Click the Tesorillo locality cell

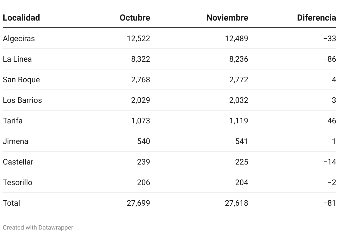click(18, 182)
